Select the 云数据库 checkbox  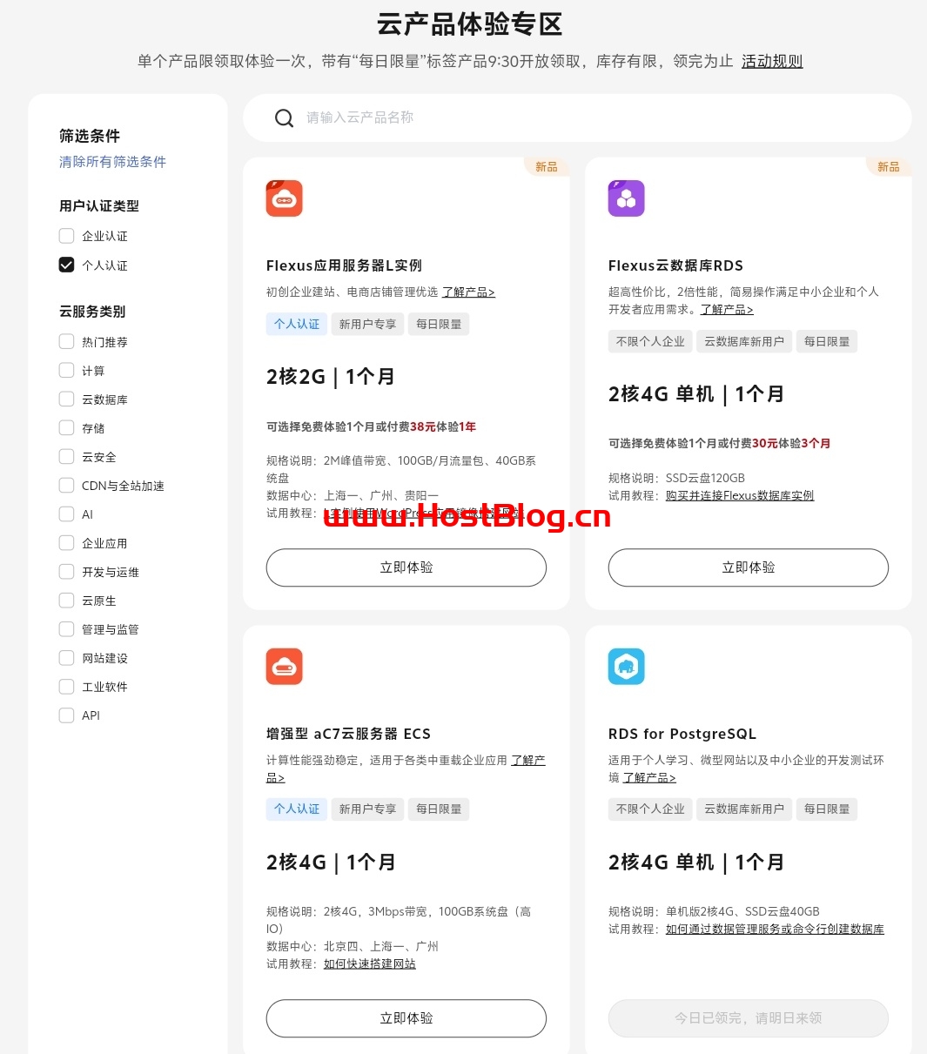pyautogui.click(x=66, y=399)
